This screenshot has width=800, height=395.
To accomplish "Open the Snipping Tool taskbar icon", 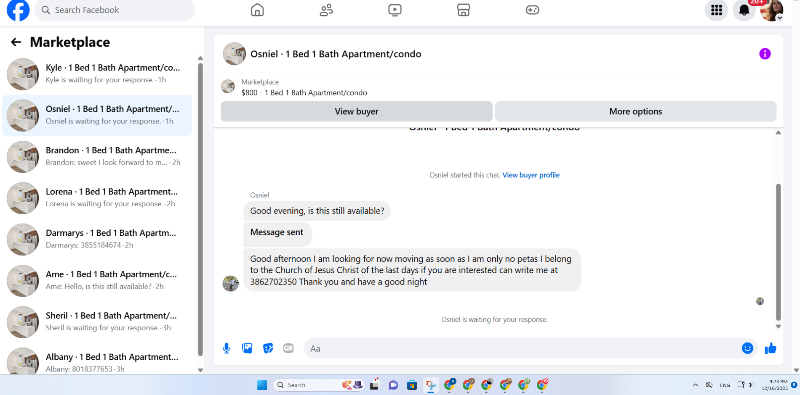I will click(430, 385).
